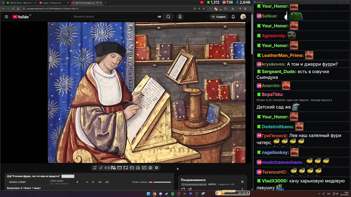
Task: Click the up-down arrows icon in player toolbar
Action: click(101, 168)
